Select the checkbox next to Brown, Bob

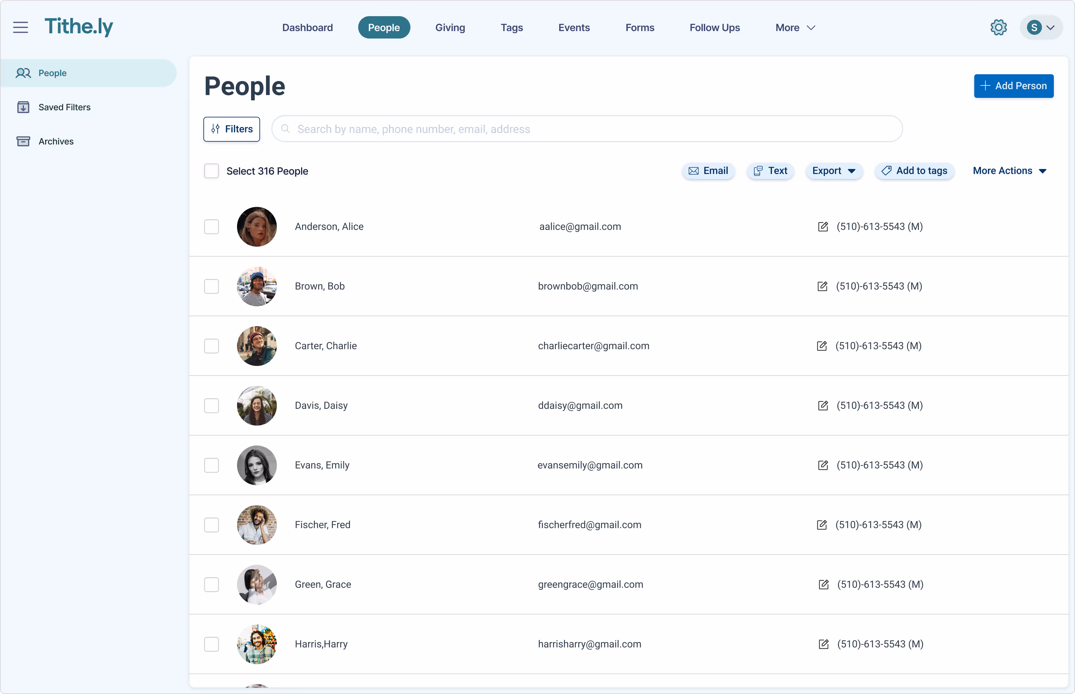point(212,286)
